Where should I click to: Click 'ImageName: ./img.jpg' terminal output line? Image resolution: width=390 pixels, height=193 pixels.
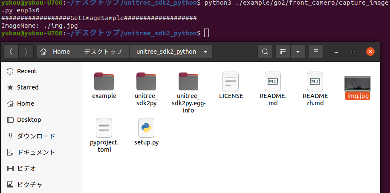tap(40, 26)
